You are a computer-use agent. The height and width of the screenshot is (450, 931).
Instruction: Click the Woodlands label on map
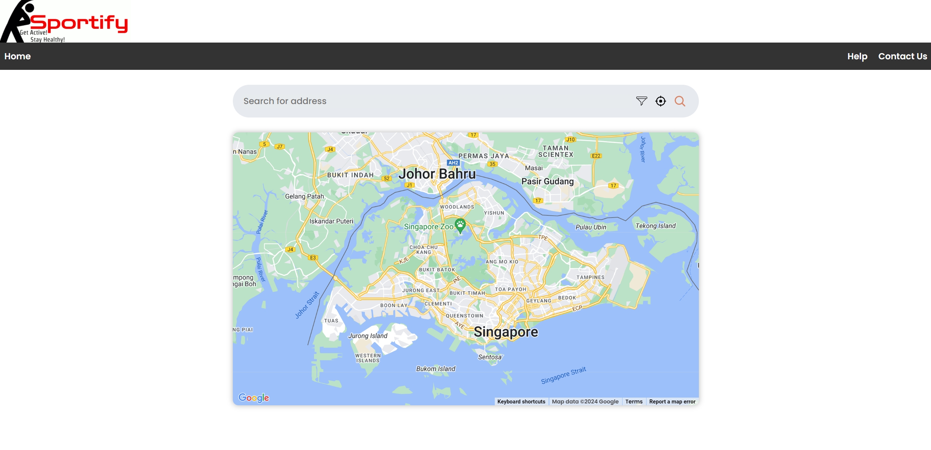(457, 207)
